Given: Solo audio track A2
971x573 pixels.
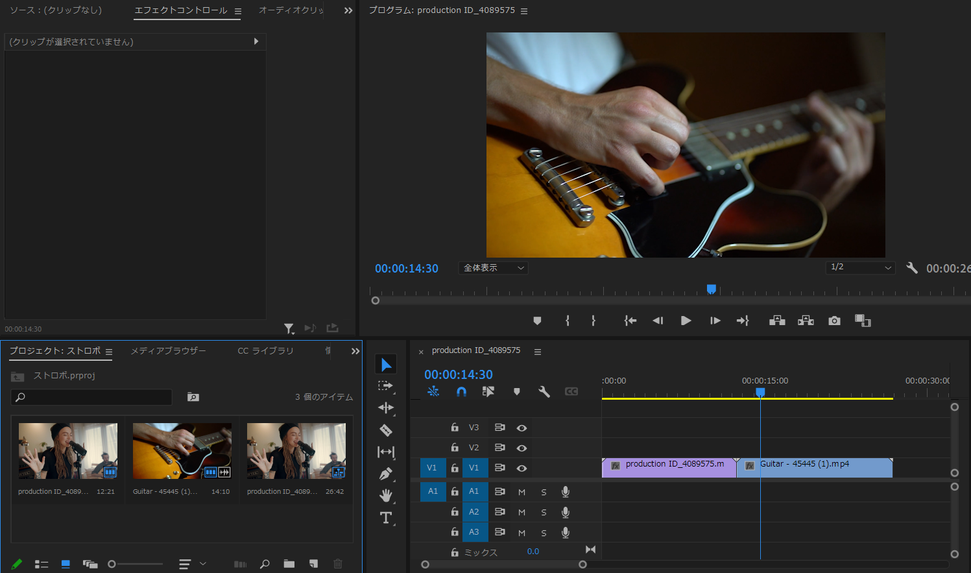Looking at the screenshot, I should pos(544,513).
